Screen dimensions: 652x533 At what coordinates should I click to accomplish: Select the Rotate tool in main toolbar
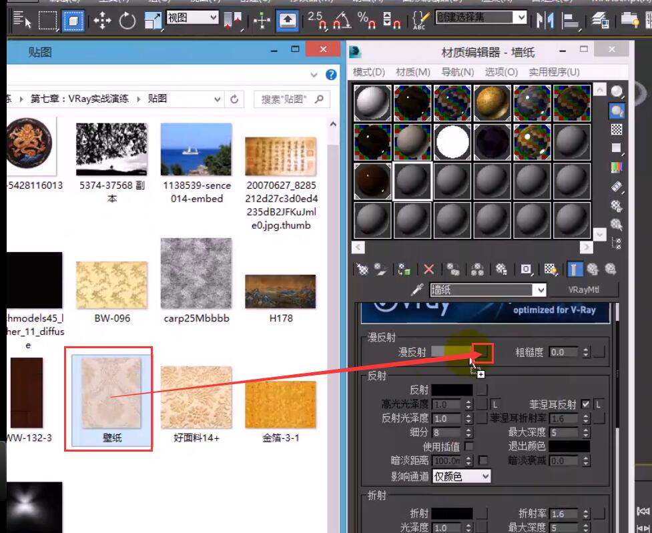[x=127, y=21]
